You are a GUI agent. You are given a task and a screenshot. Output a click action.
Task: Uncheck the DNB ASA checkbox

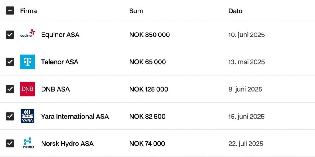coord(10,89)
